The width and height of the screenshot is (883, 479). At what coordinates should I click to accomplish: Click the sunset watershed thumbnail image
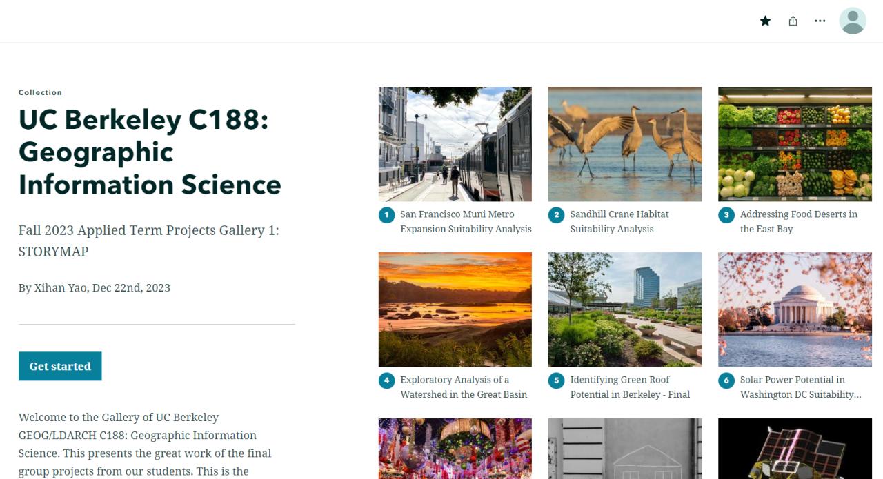(x=455, y=309)
